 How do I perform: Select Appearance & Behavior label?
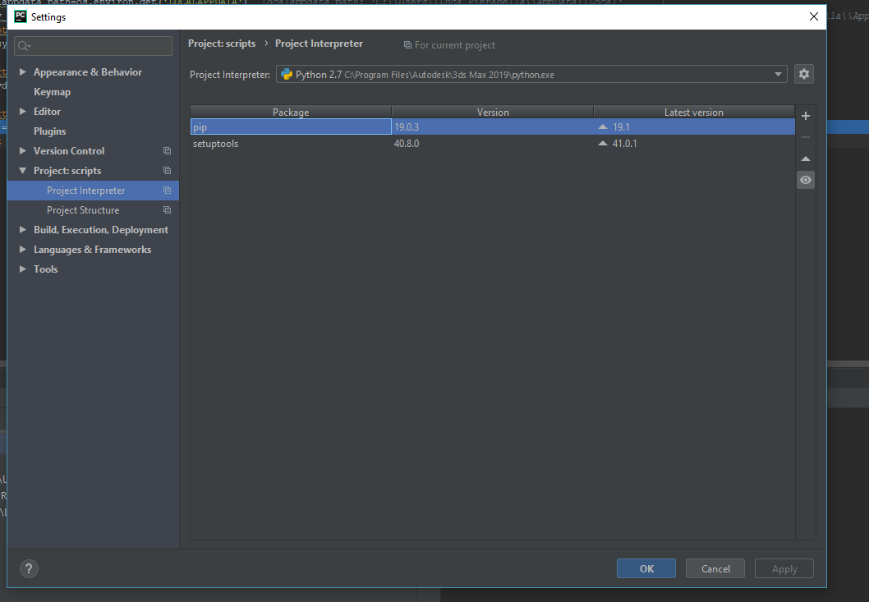(x=88, y=72)
